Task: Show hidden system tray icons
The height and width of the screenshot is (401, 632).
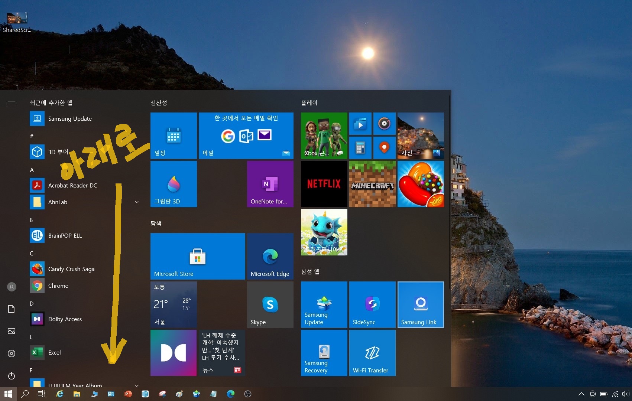Action: 581,394
